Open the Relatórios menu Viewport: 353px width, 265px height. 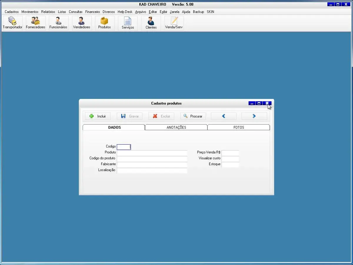[48, 12]
